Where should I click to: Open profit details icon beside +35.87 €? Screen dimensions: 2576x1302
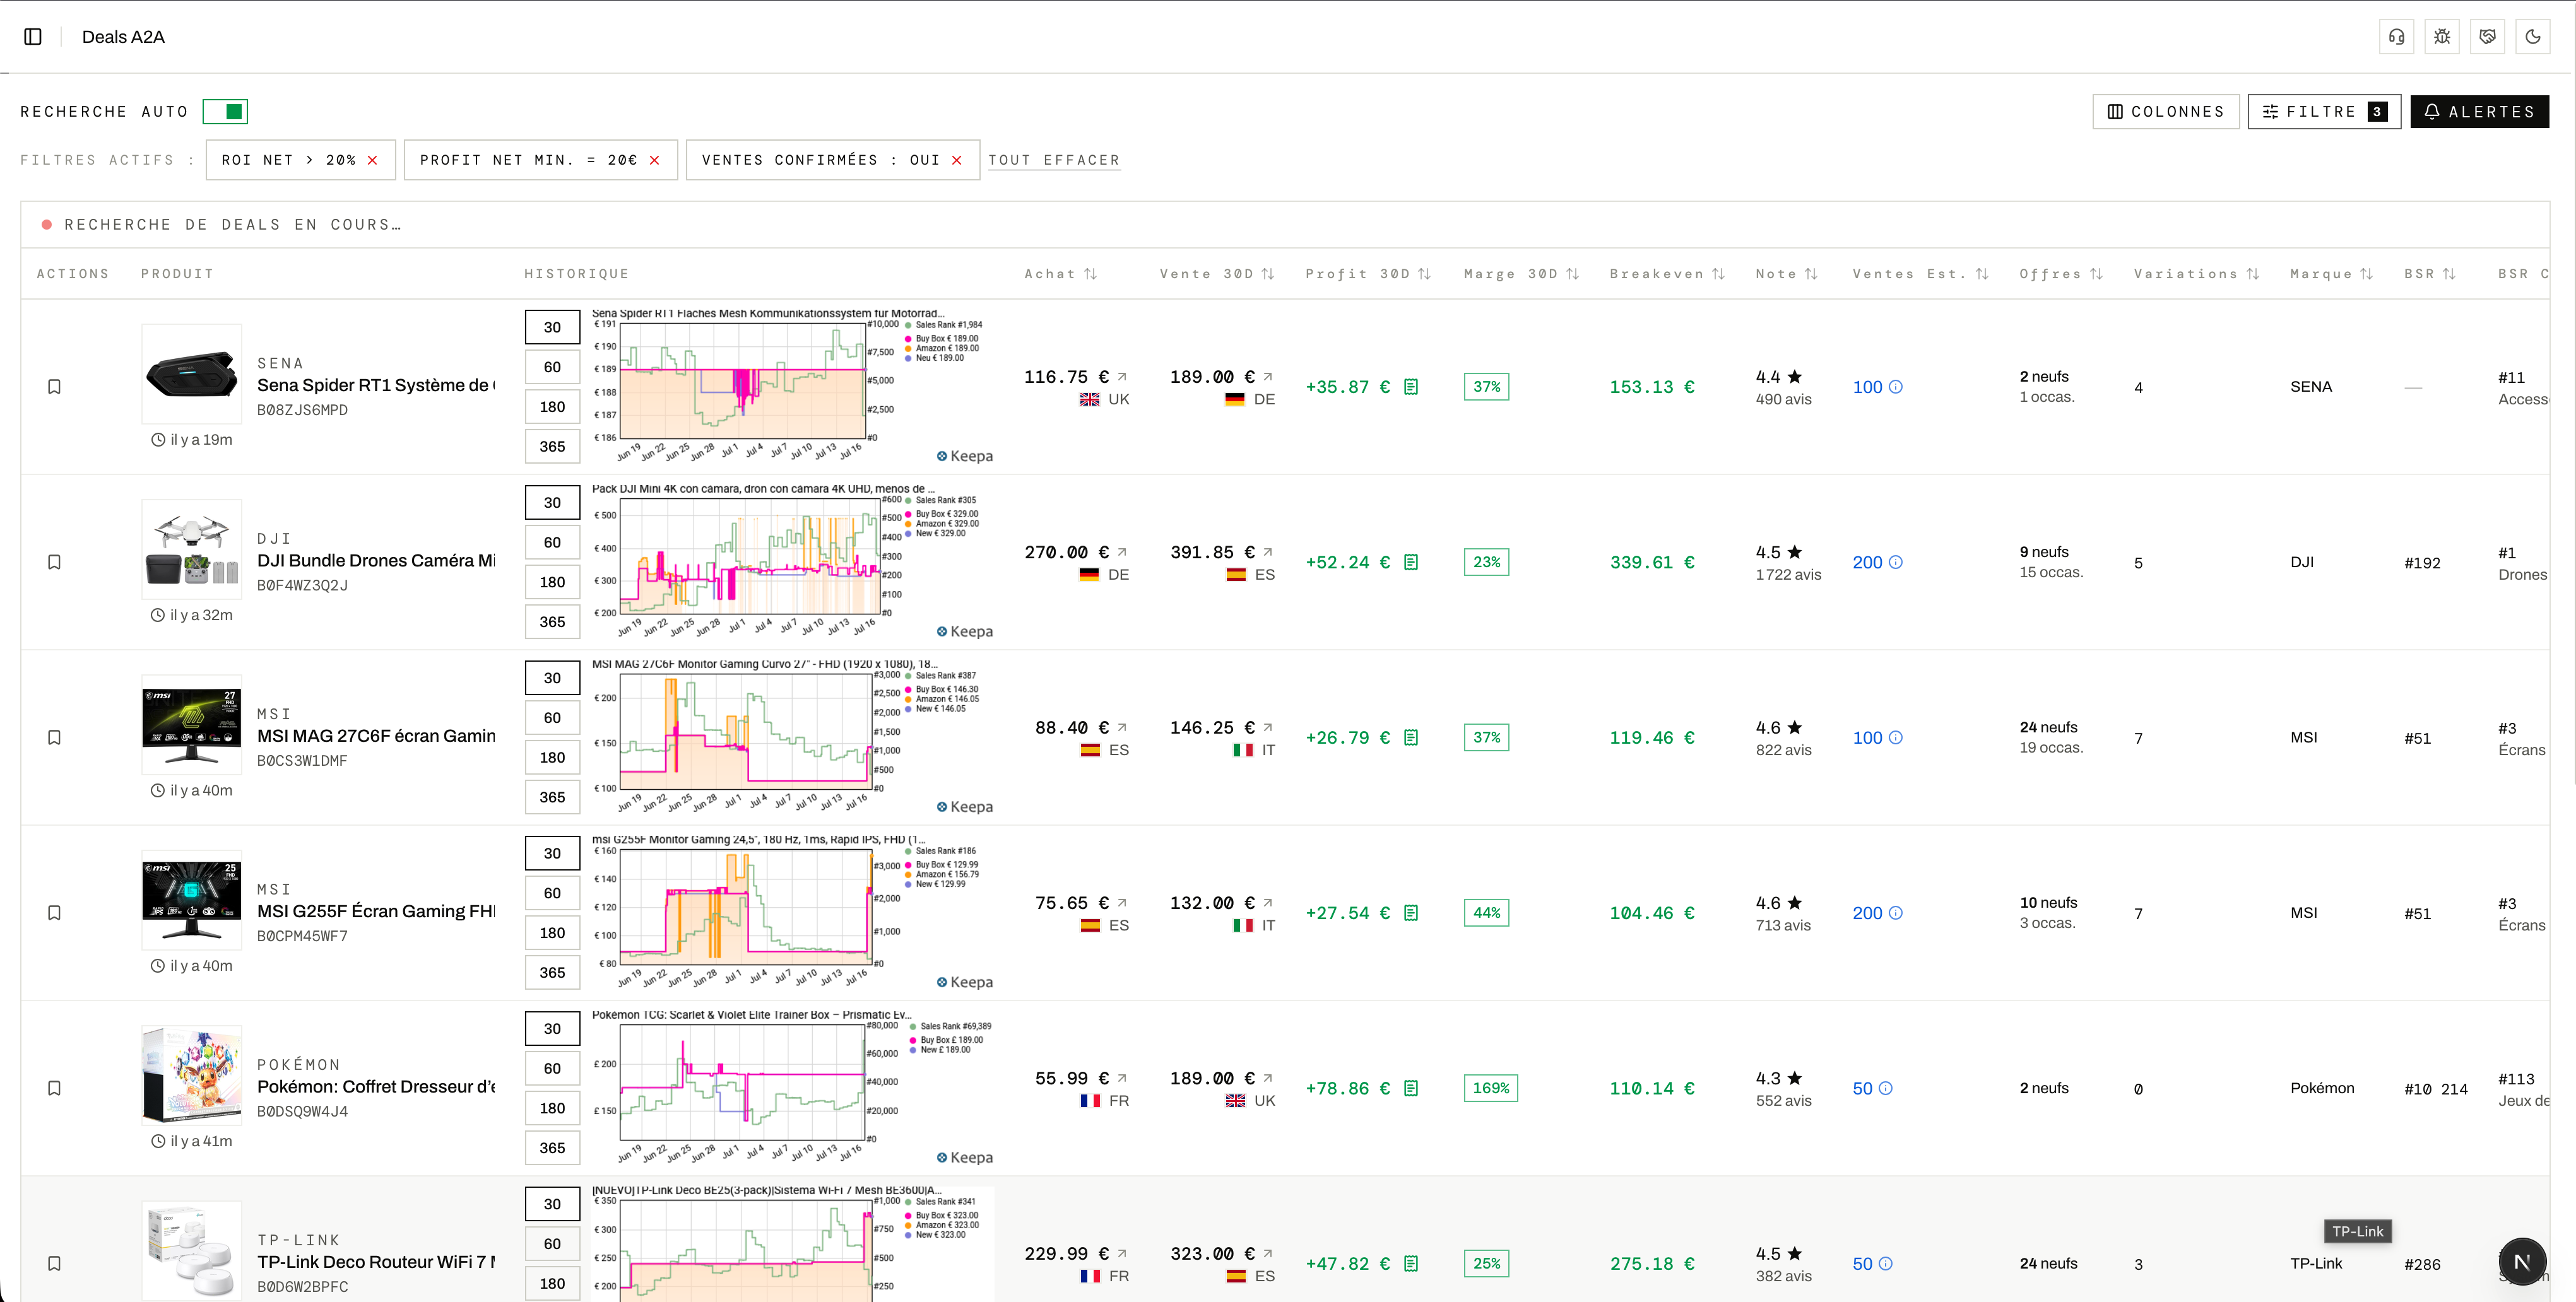(1411, 387)
